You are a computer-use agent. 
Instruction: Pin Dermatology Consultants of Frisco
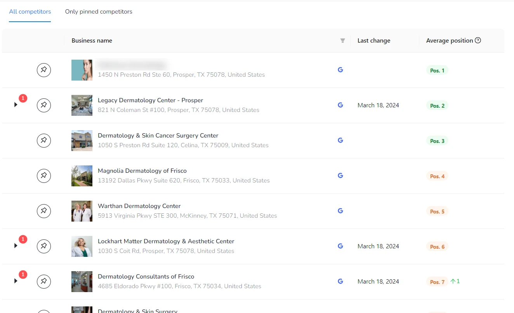[x=44, y=282]
